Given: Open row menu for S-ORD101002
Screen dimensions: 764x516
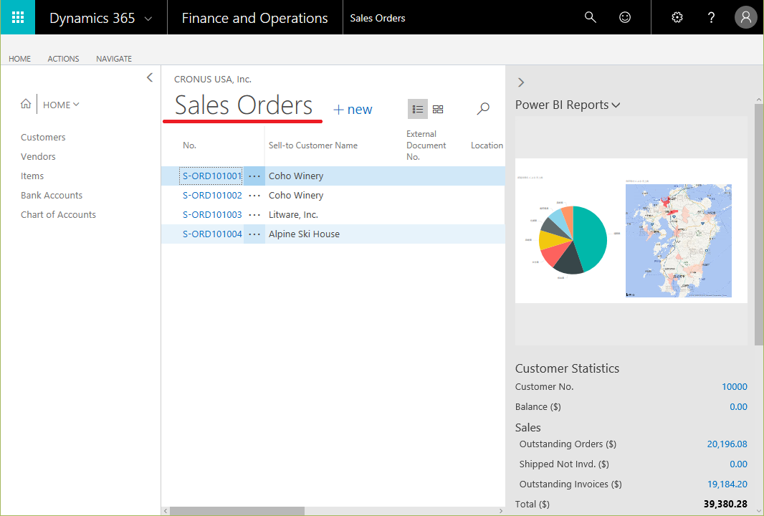Looking at the screenshot, I should [x=254, y=196].
